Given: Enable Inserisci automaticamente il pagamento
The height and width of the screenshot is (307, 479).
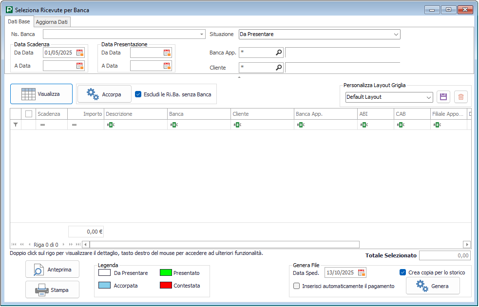Looking at the screenshot, I should [297, 286].
